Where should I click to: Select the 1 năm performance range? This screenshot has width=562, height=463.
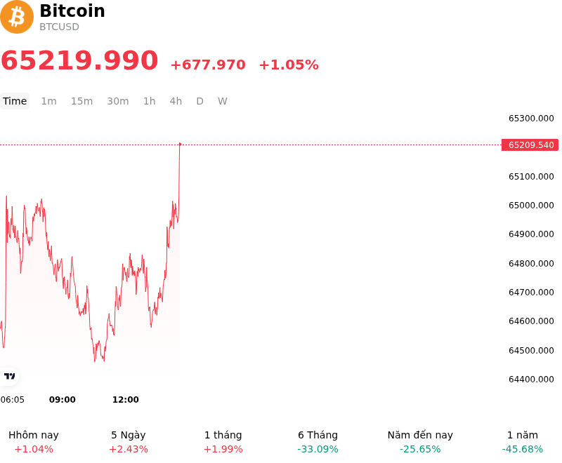click(523, 442)
